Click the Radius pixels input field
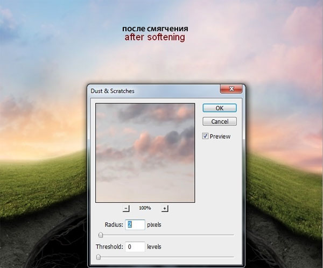The width and height of the screenshot is (323, 268). point(135,224)
